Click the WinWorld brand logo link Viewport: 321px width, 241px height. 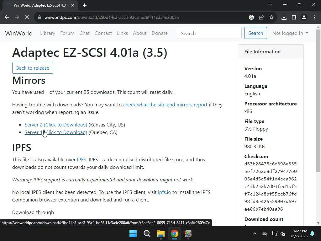coord(19,33)
